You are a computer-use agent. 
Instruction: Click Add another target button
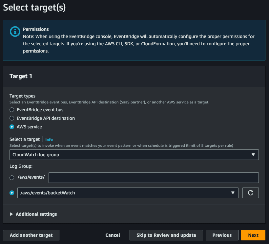pyautogui.click(x=31, y=235)
